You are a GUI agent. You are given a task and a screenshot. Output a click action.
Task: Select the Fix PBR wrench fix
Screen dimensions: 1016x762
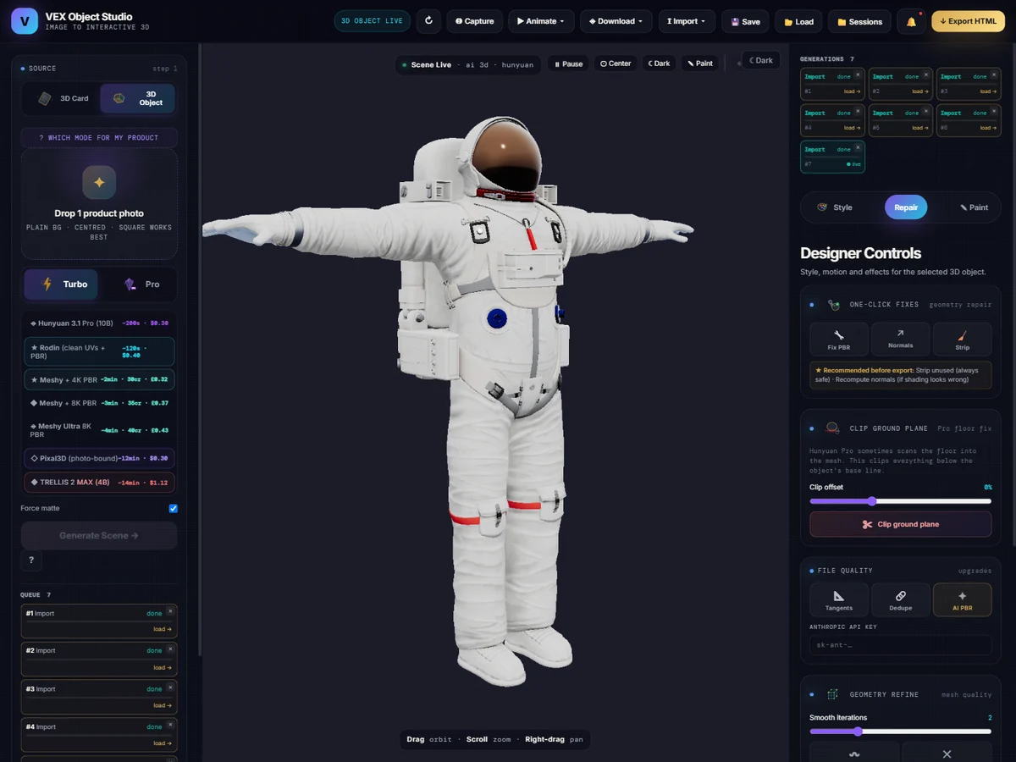point(839,339)
